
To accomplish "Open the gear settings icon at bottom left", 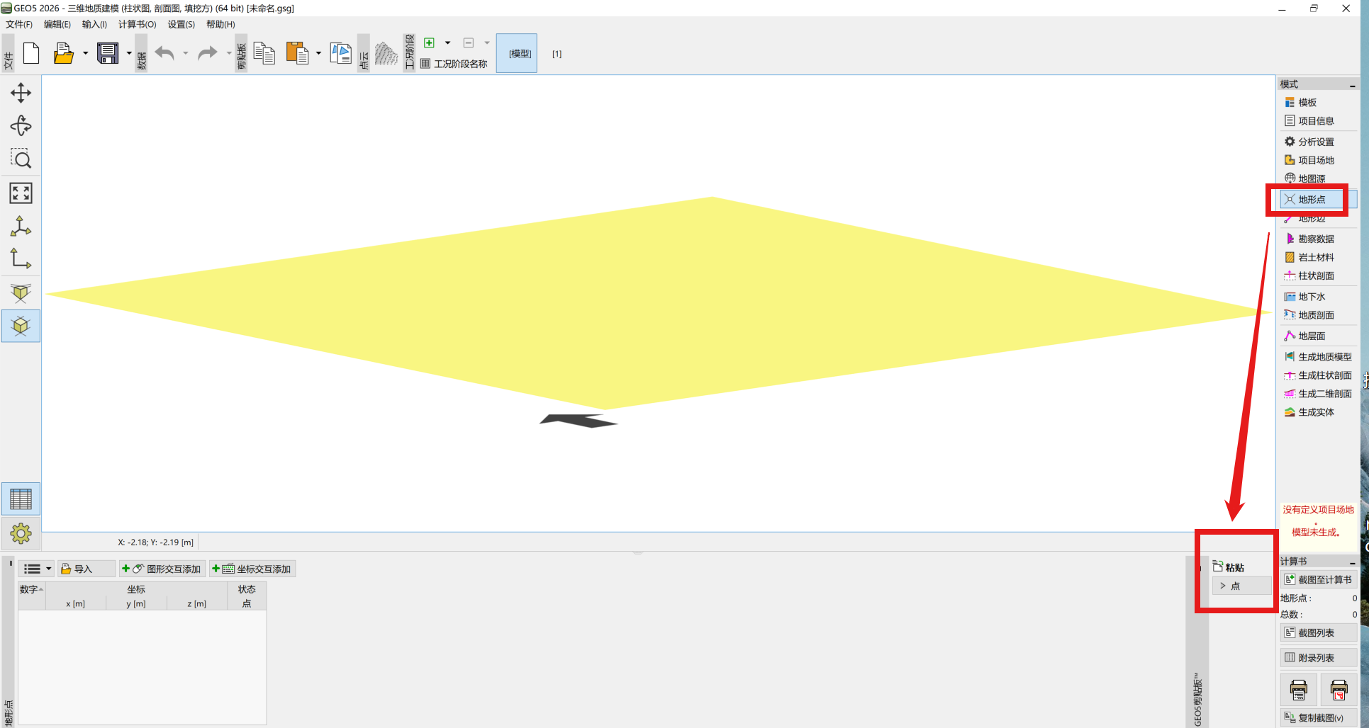I will (21, 533).
